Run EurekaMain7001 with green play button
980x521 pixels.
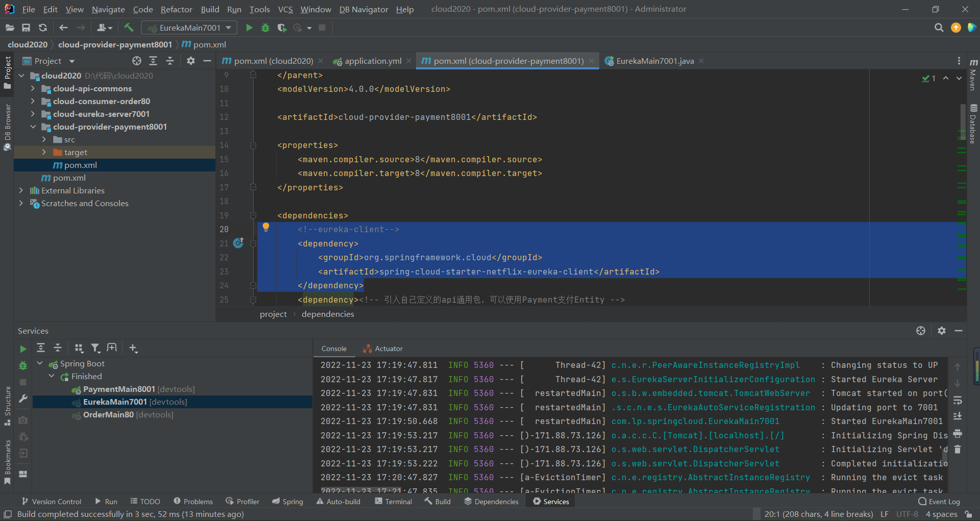click(249, 28)
